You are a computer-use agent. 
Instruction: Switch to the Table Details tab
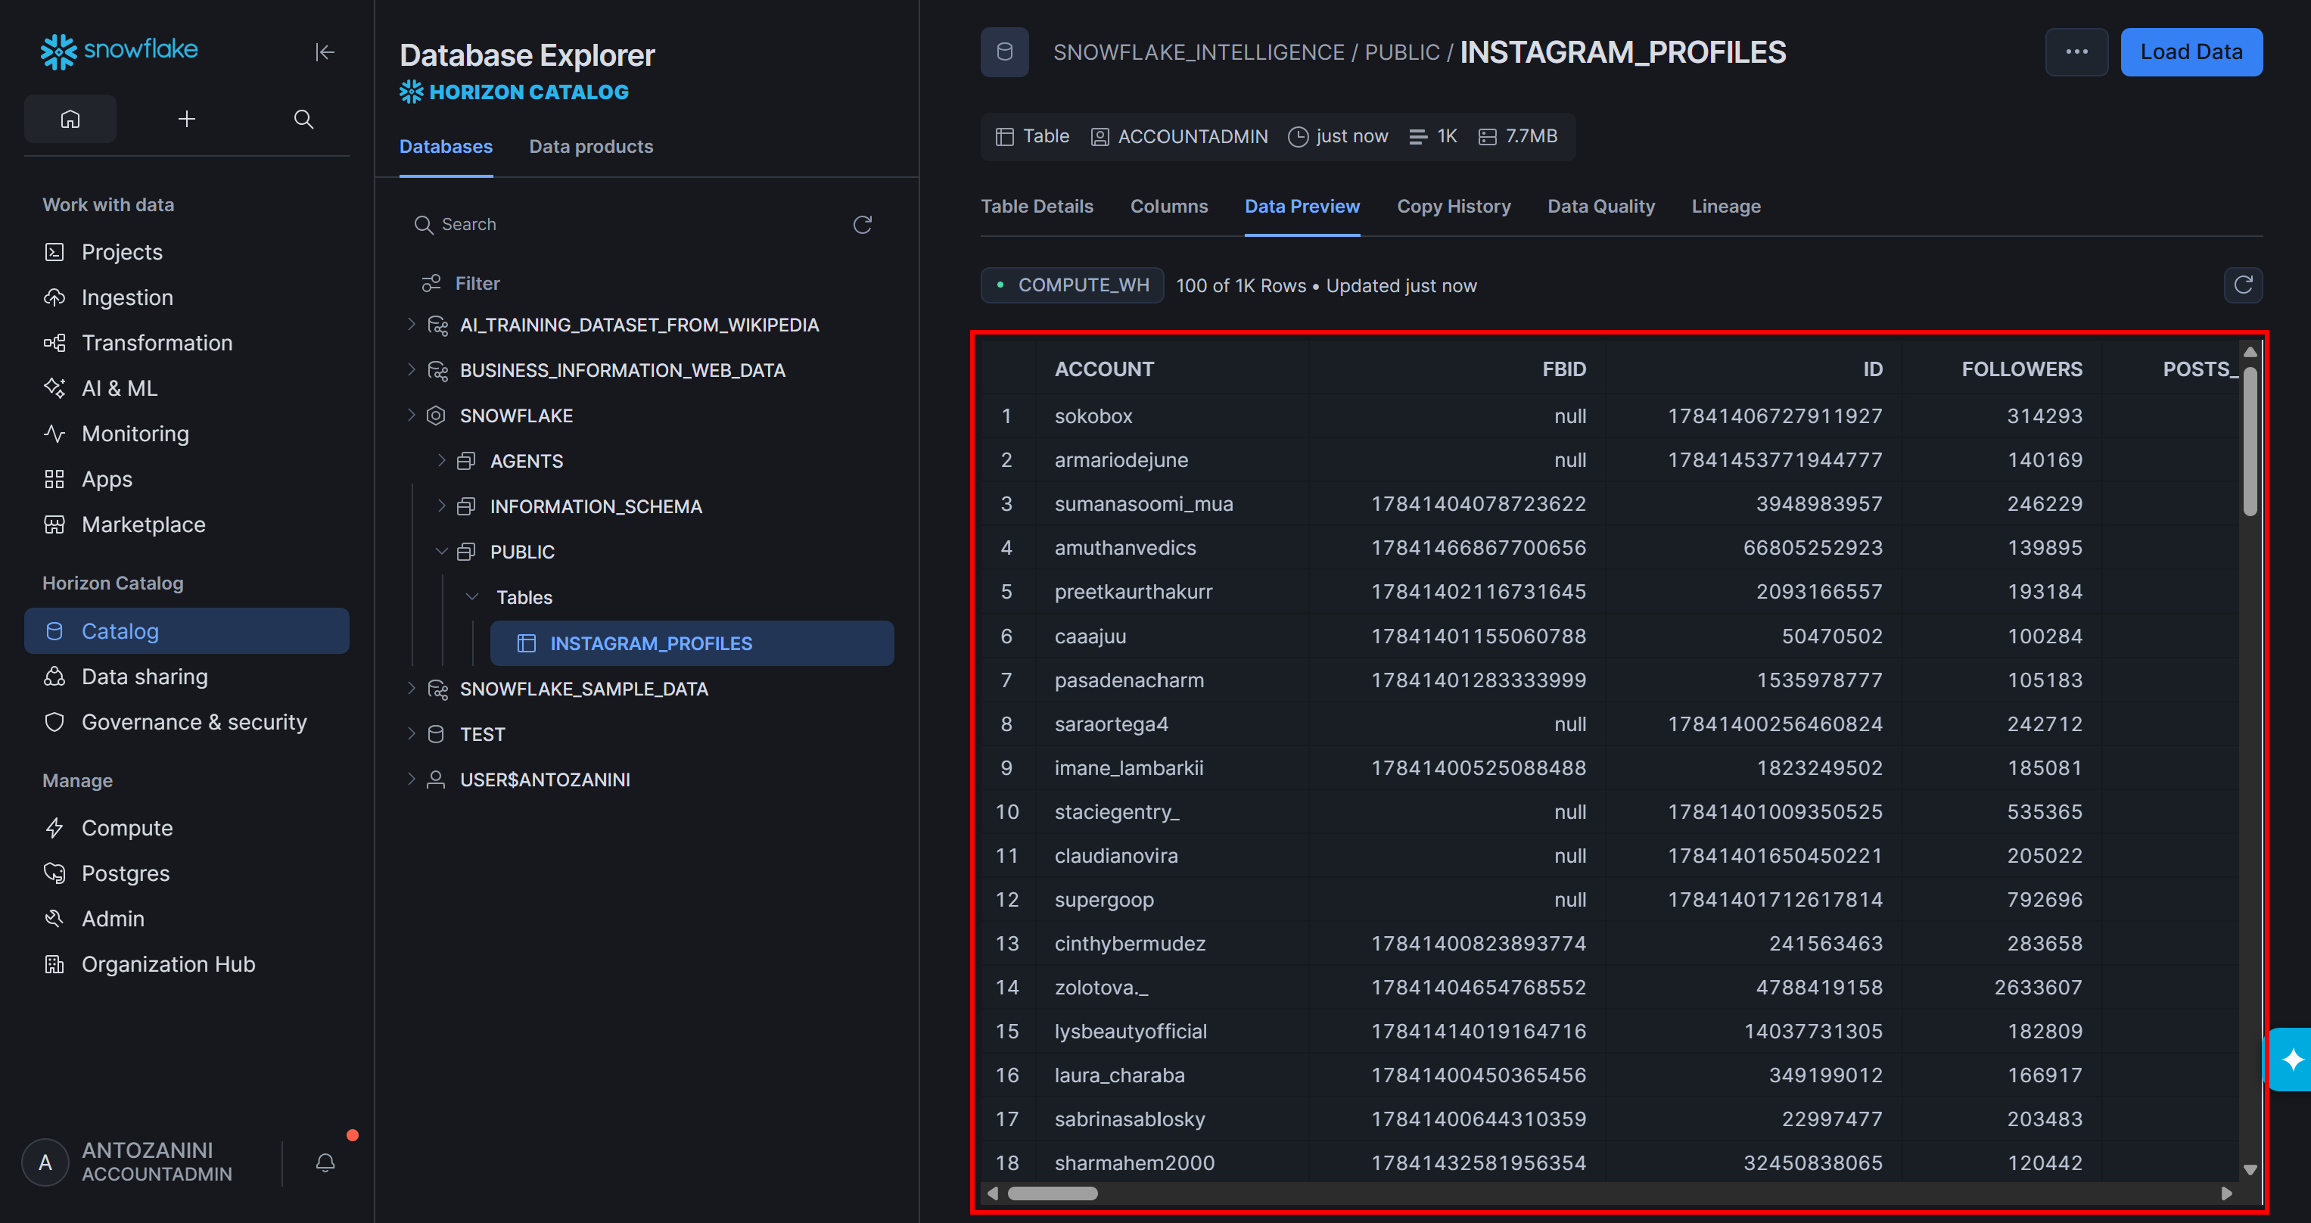pyautogui.click(x=1037, y=207)
